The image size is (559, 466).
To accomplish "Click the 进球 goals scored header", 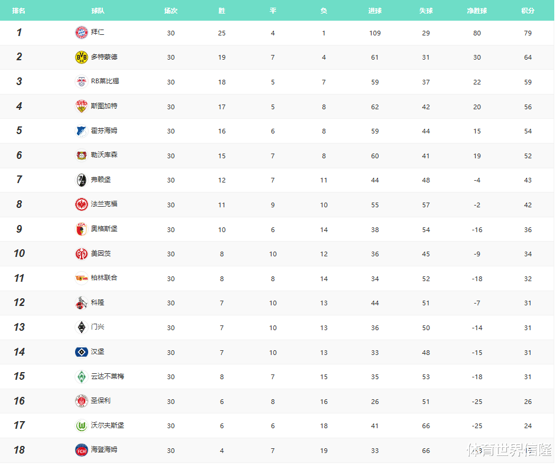I will click(375, 11).
